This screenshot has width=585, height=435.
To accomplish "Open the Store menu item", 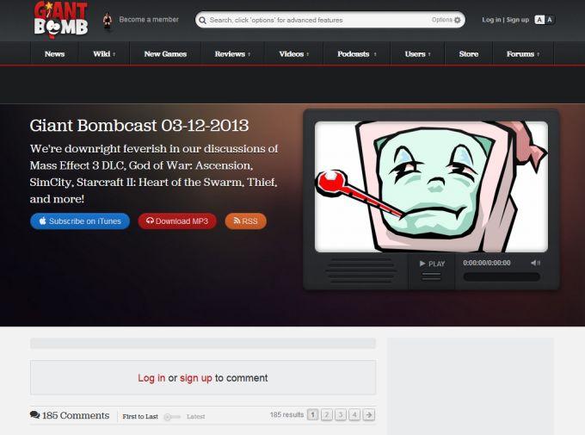I will (469, 53).
